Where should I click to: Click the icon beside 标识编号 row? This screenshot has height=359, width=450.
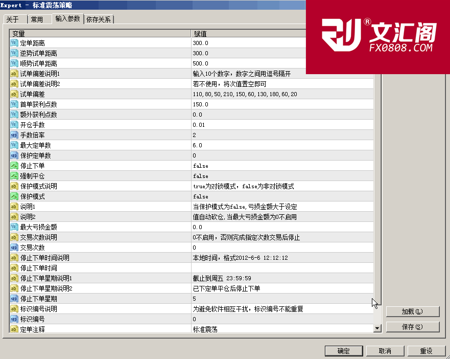tap(14, 319)
